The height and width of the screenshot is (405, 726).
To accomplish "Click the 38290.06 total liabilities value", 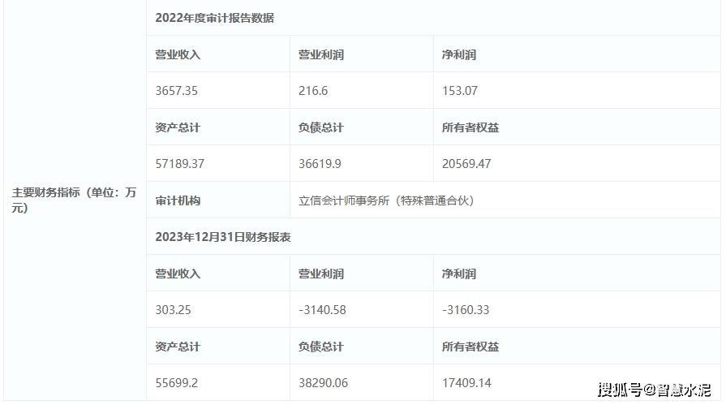I will tap(324, 383).
